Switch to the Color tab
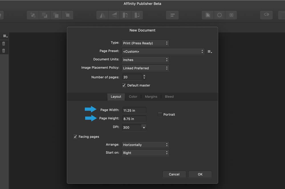Image resolution: width=285 pixels, height=189 pixels. point(133,96)
